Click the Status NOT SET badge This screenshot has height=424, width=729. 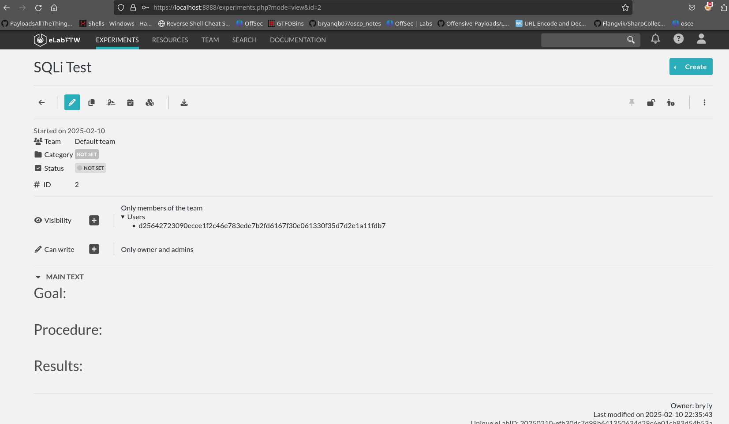coord(90,168)
